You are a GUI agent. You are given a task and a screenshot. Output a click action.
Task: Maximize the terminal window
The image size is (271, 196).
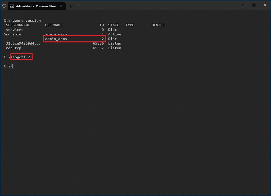click(254, 5)
